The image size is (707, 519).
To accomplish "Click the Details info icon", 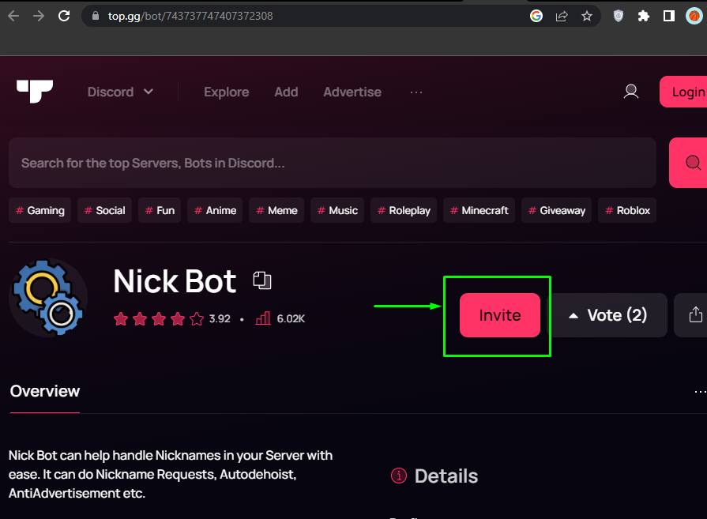I will pyautogui.click(x=399, y=476).
